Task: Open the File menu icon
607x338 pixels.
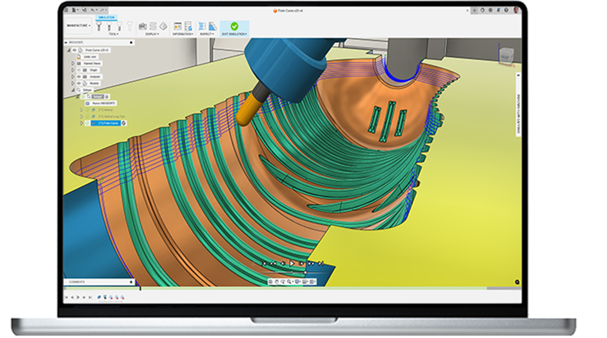Action: click(73, 10)
